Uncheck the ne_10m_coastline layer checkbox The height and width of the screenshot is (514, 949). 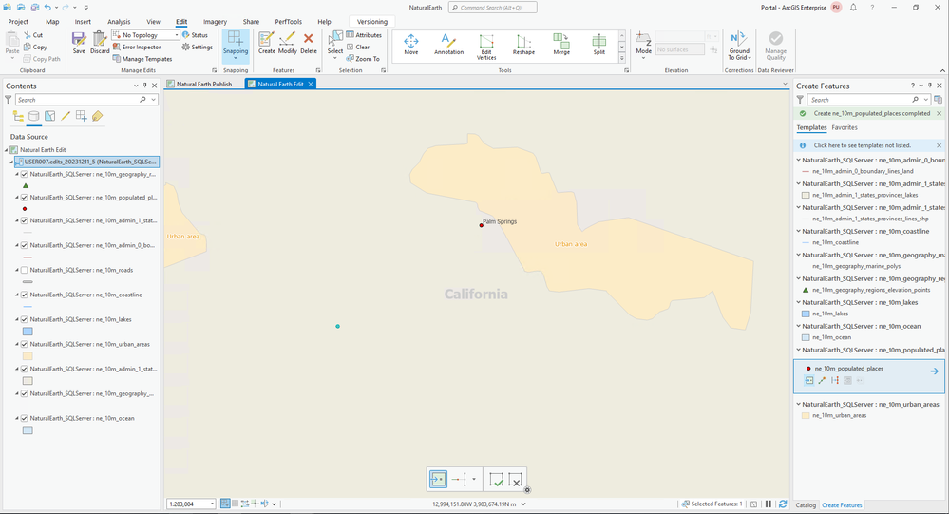coord(24,295)
